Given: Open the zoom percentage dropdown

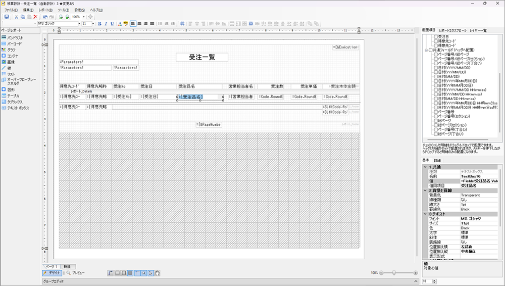Looking at the screenshot, I should point(84,17).
